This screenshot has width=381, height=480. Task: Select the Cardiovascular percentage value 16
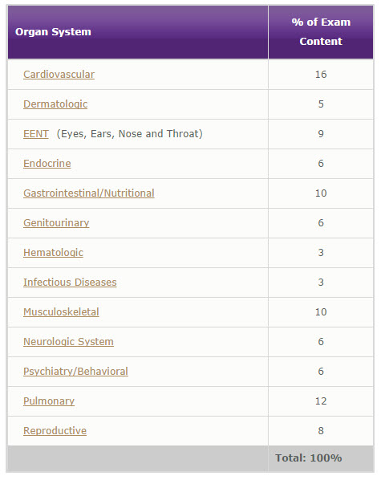pyautogui.click(x=321, y=75)
